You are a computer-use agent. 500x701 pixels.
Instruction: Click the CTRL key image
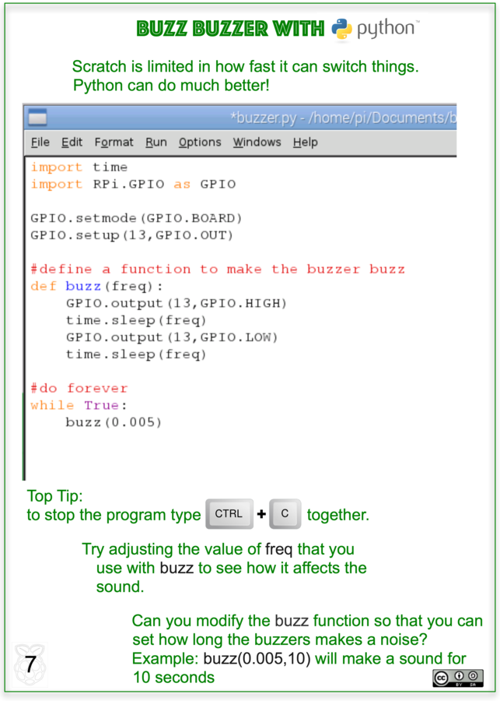[x=229, y=514]
